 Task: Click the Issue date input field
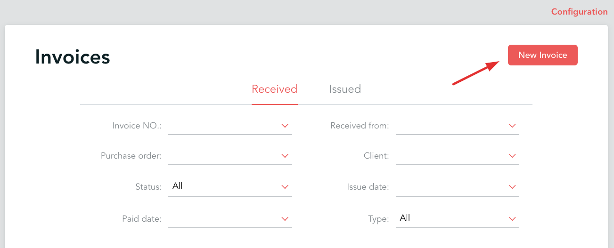pos(450,187)
